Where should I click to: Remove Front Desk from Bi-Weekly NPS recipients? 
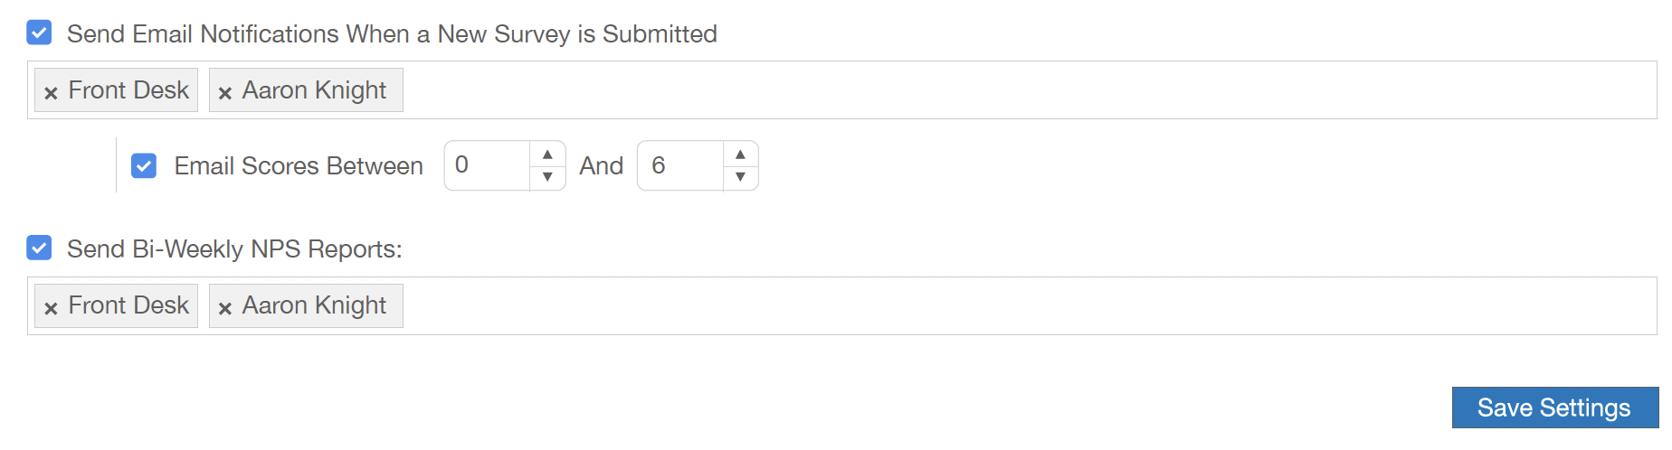pyautogui.click(x=51, y=307)
